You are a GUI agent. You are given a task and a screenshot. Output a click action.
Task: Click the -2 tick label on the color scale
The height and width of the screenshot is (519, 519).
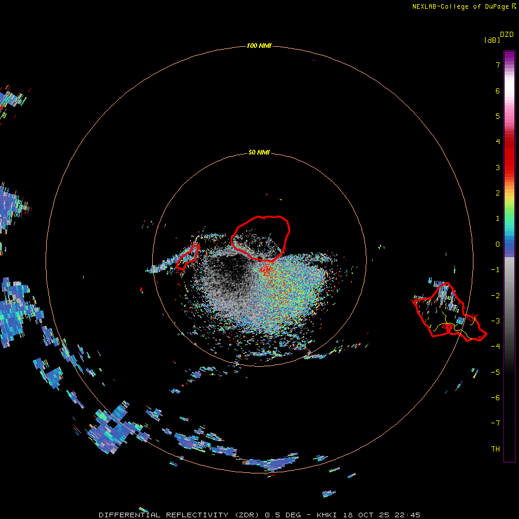point(495,296)
